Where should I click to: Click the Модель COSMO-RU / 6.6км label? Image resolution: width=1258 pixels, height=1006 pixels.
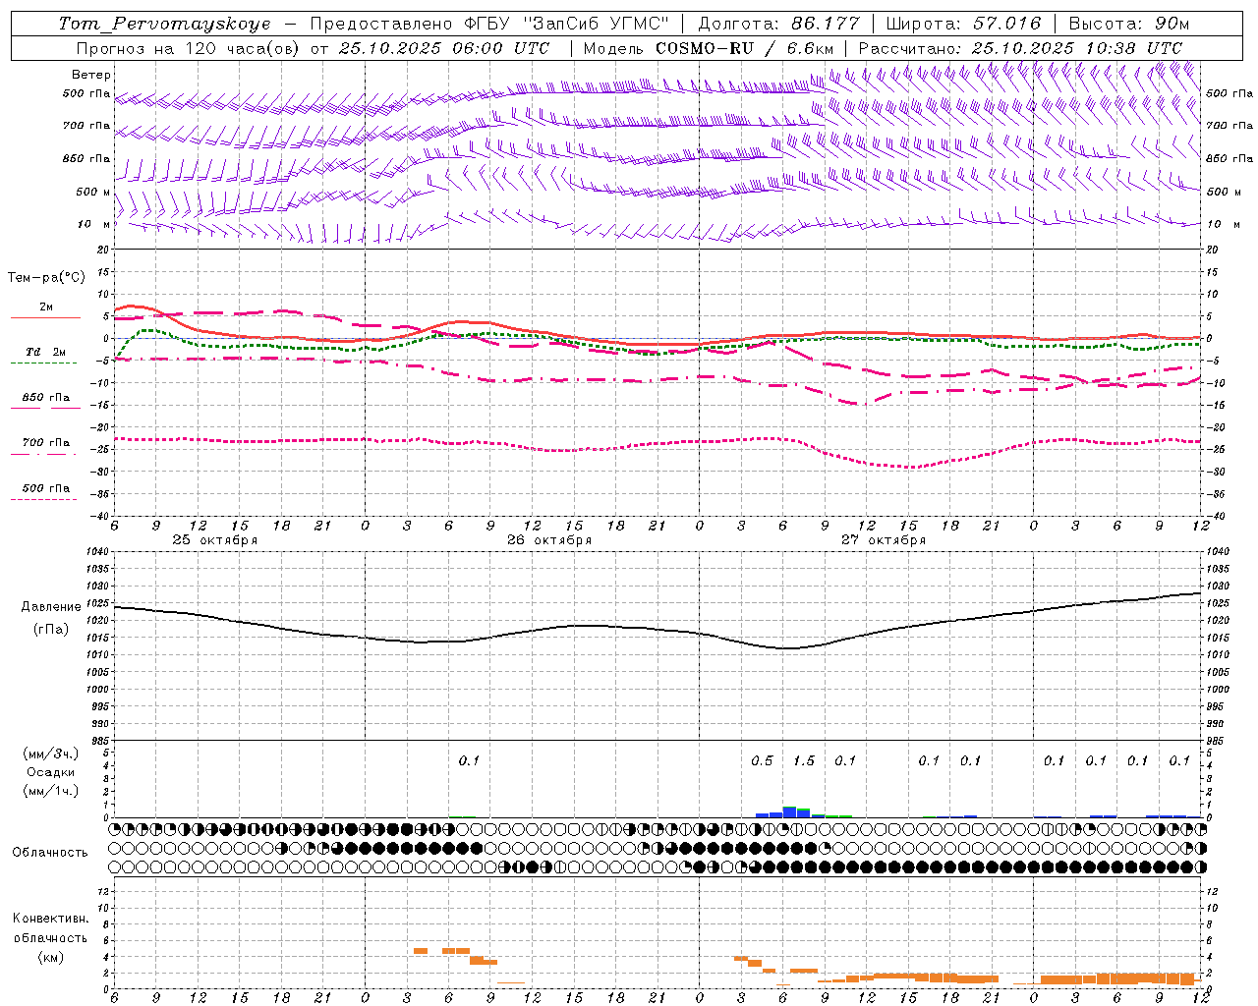tap(709, 48)
